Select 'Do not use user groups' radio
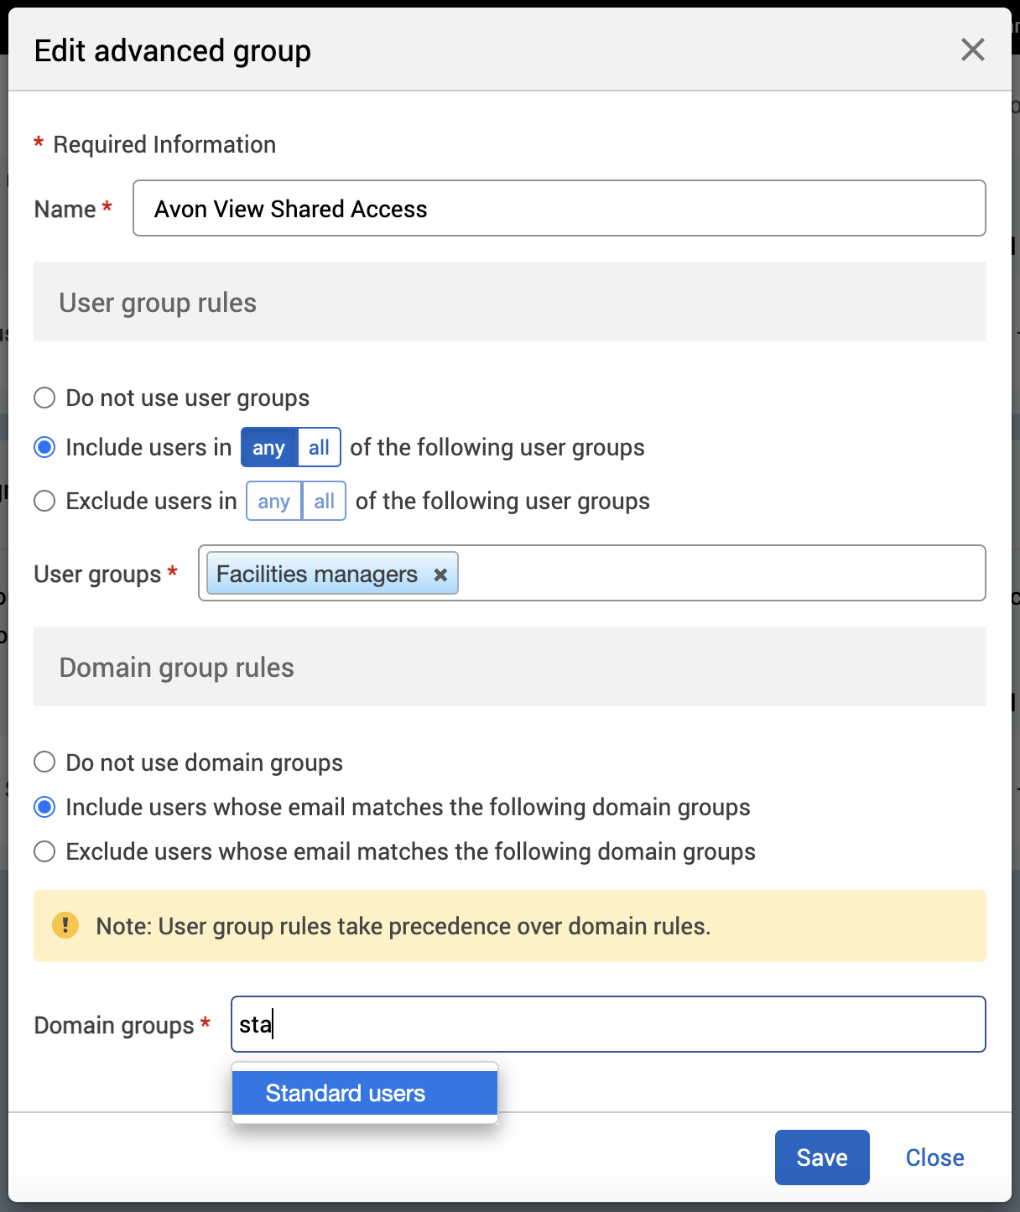1020x1212 pixels. point(44,398)
